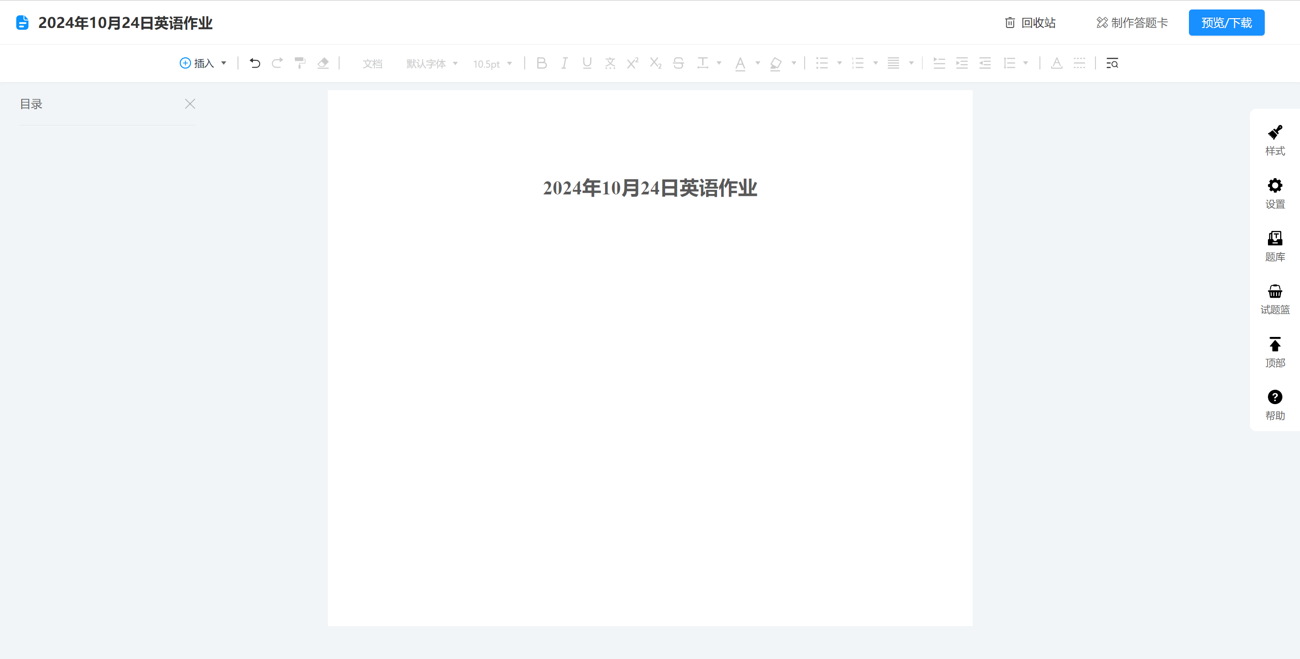This screenshot has height=659, width=1300.
Task: Click the bulleted list icon
Action: (x=822, y=63)
